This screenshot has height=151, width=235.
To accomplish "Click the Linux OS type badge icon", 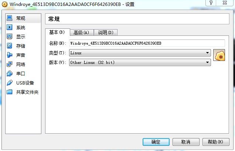I will [219, 55].
